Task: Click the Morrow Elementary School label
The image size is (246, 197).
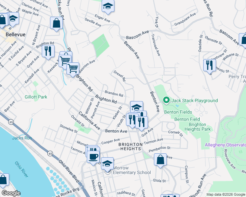Action: [132, 170]
